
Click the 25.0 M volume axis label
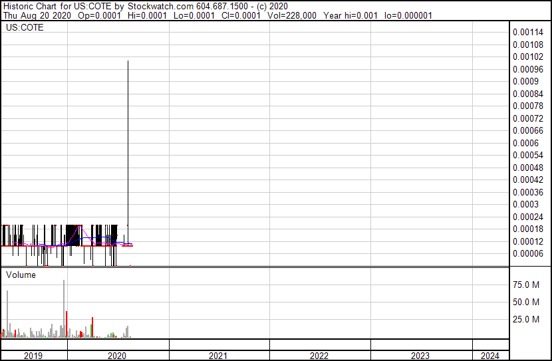tap(526, 320)
